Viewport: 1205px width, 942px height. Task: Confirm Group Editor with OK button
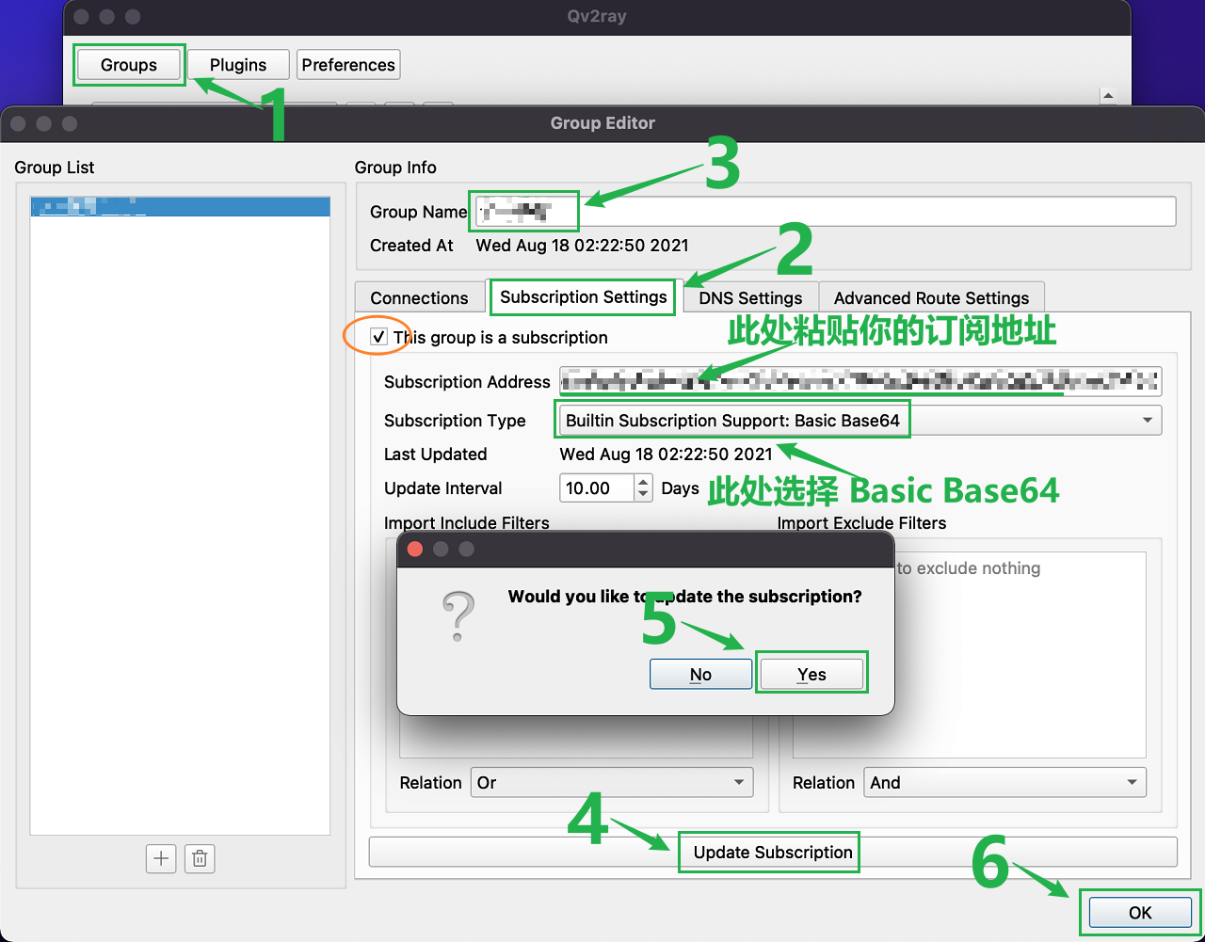(x=1139, y=912)
